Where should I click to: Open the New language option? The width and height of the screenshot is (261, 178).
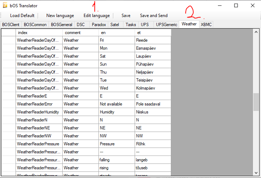60,16
